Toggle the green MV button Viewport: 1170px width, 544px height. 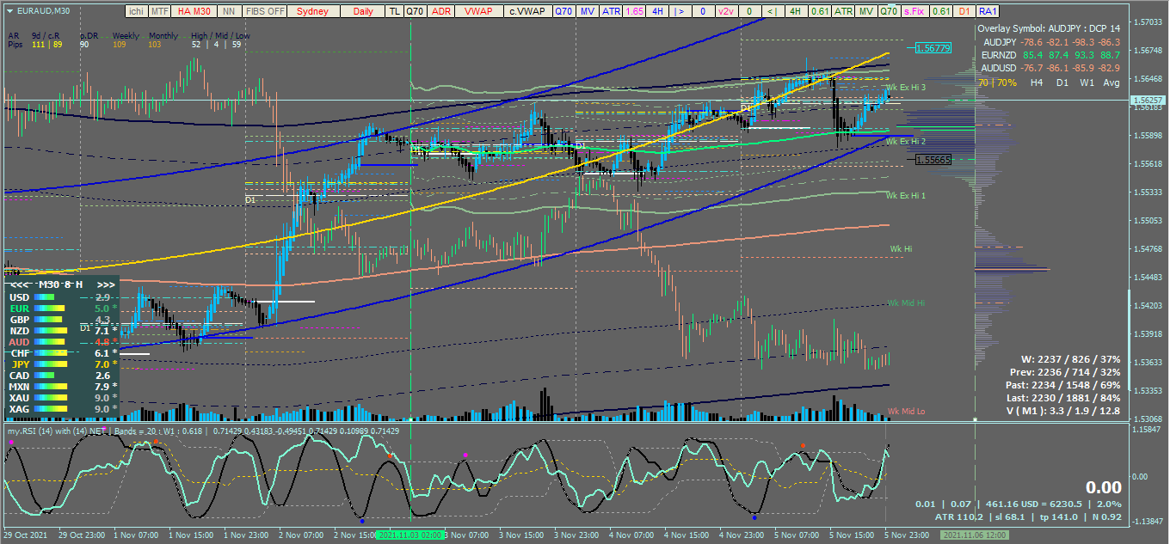tap(866, 11)
